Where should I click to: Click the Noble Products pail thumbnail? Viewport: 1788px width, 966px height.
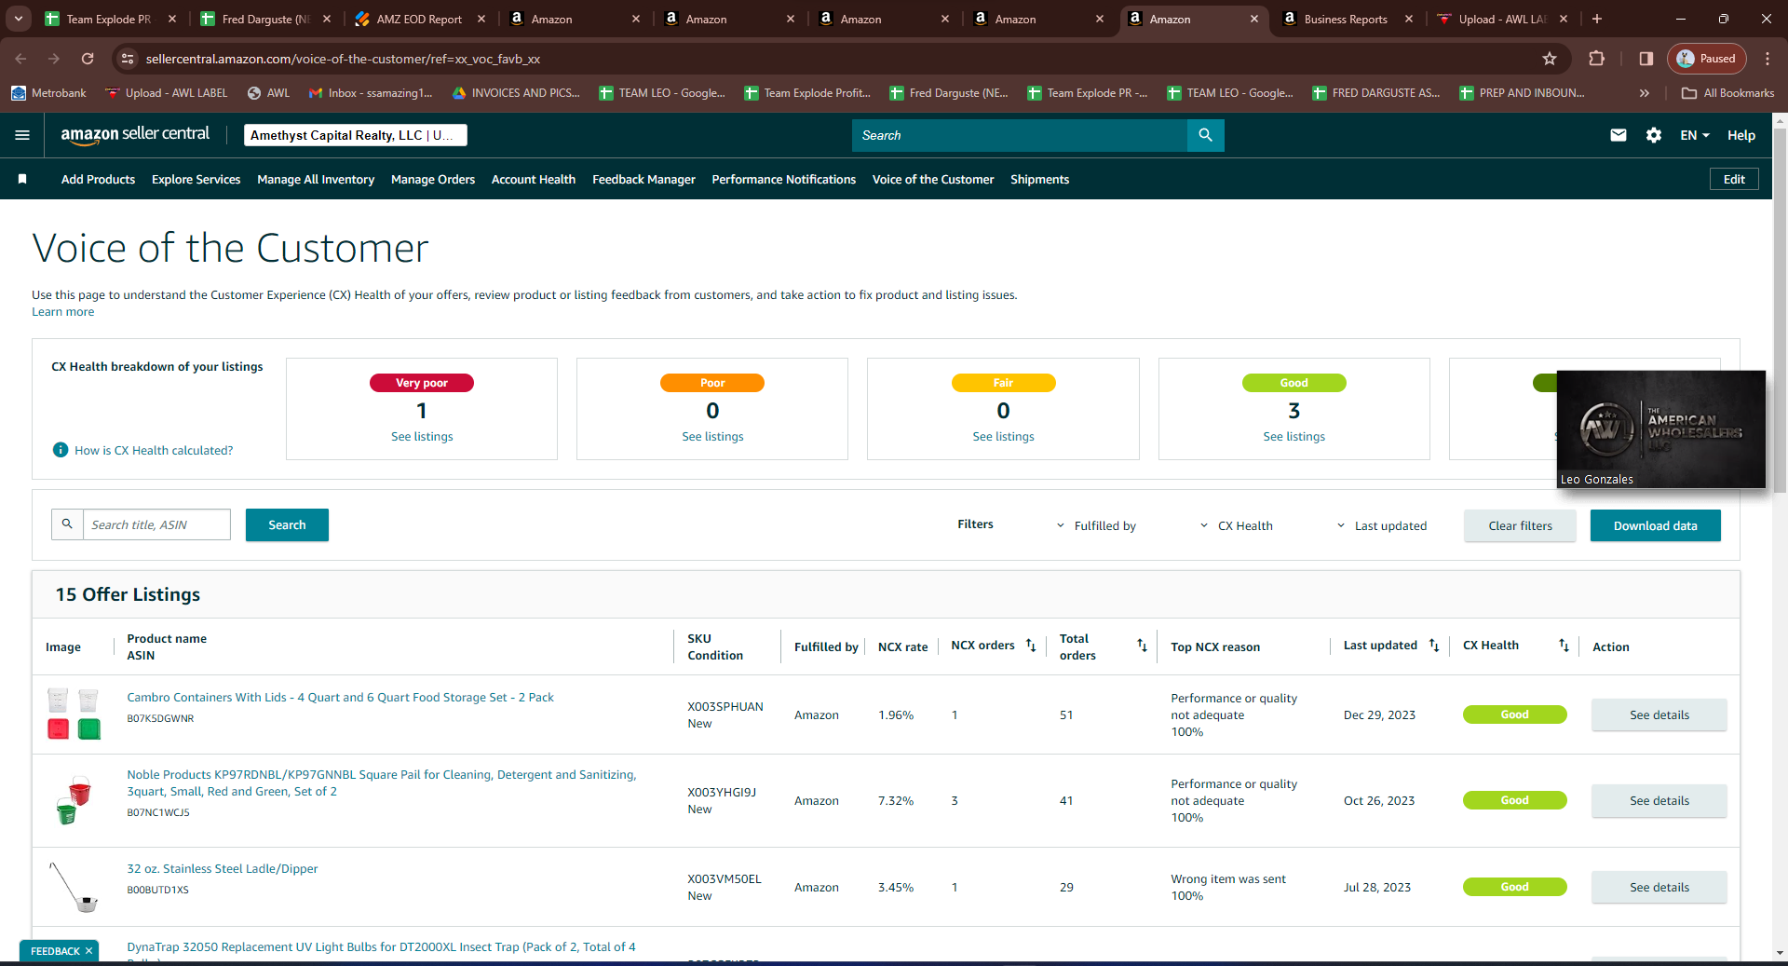(74, 800)
